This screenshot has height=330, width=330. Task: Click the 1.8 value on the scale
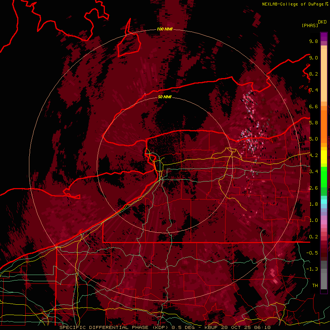(x=313, y=204)
